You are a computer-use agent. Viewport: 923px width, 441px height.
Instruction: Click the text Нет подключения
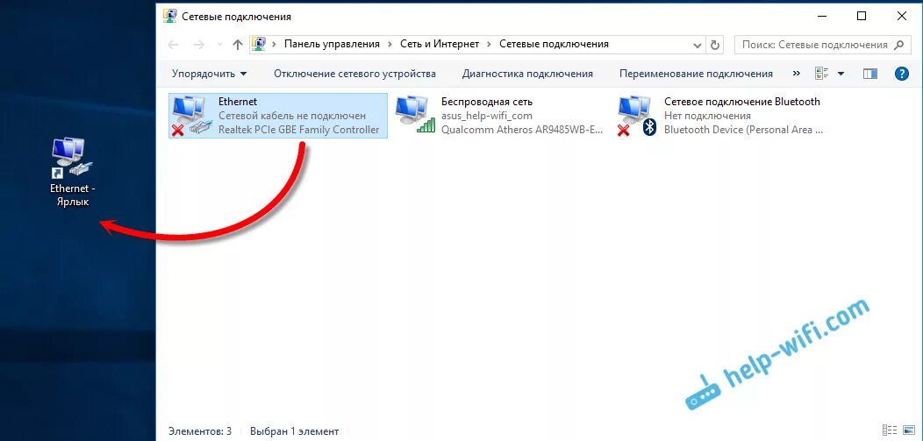click(707, 116)
